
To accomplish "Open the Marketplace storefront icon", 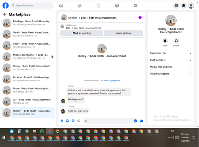I will [117, 6].
